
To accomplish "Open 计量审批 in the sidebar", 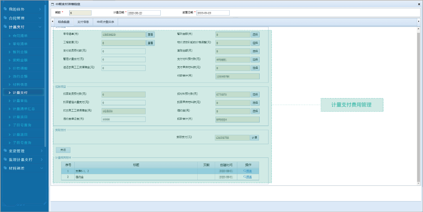I will pyautogui.click(x=20, y=101).
